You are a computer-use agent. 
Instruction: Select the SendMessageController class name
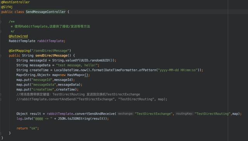(46, 12)
